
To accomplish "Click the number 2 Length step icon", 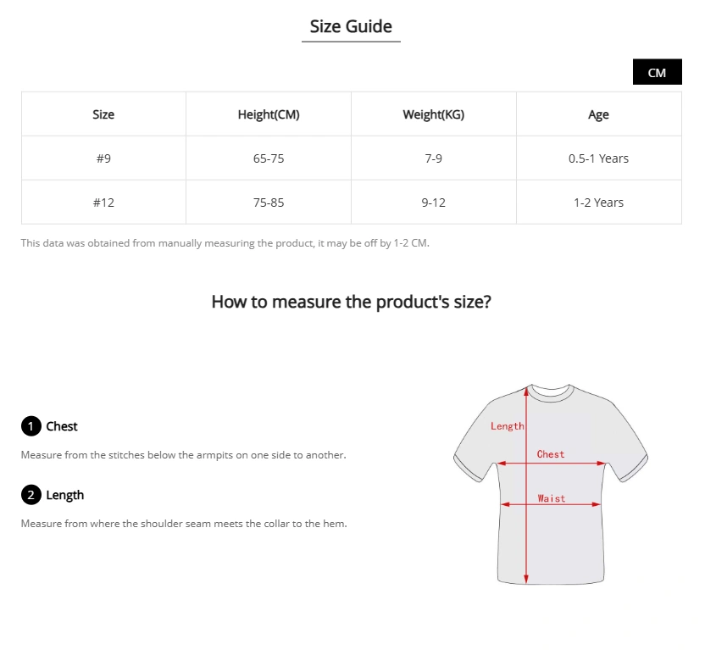I will pyautogui.click(x=31, y=495).
